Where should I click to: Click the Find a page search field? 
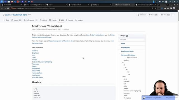[x=132, y=39]
